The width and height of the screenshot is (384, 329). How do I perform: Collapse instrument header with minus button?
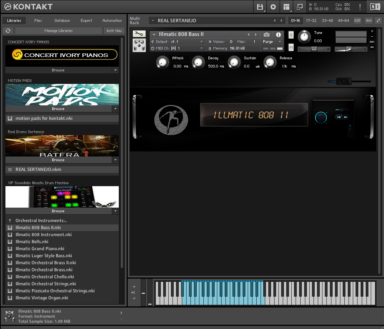(x=372, y=36)
